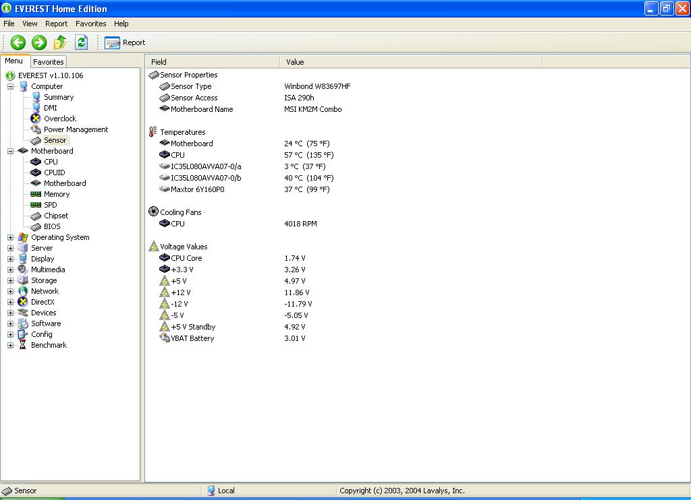Click the CPU chip icon in tree

pos(36,162)
